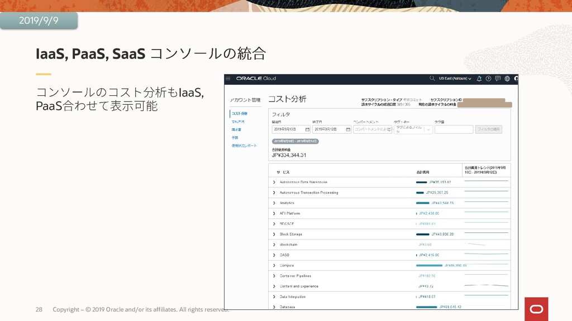Viewport: 572px width, 321px height.
Task: Click the 合計費用 column header
Action: point(423,172)
